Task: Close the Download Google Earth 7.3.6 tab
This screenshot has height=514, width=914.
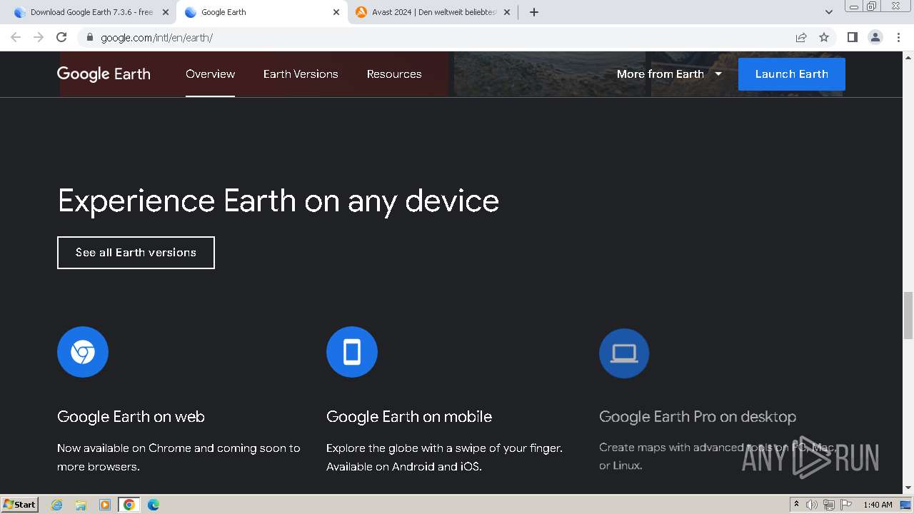Action: pos(166,12)
